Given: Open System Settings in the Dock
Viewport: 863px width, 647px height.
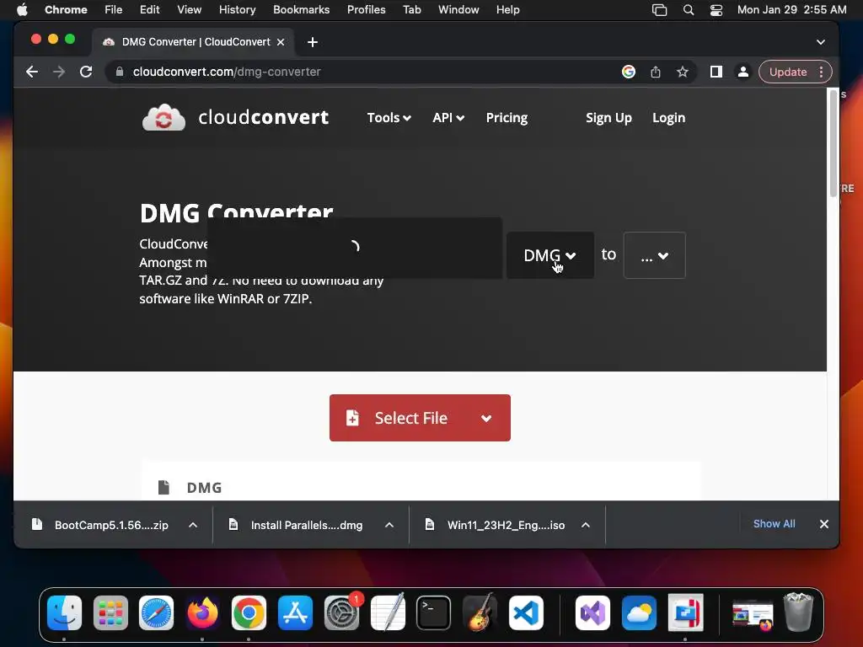Looking at the screenshot, I should pyautogui.click(x=341, y=612).
